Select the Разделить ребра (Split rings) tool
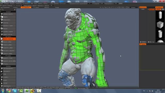The width and height of the screenshot is (165, 93). click(x=8, y=48)
